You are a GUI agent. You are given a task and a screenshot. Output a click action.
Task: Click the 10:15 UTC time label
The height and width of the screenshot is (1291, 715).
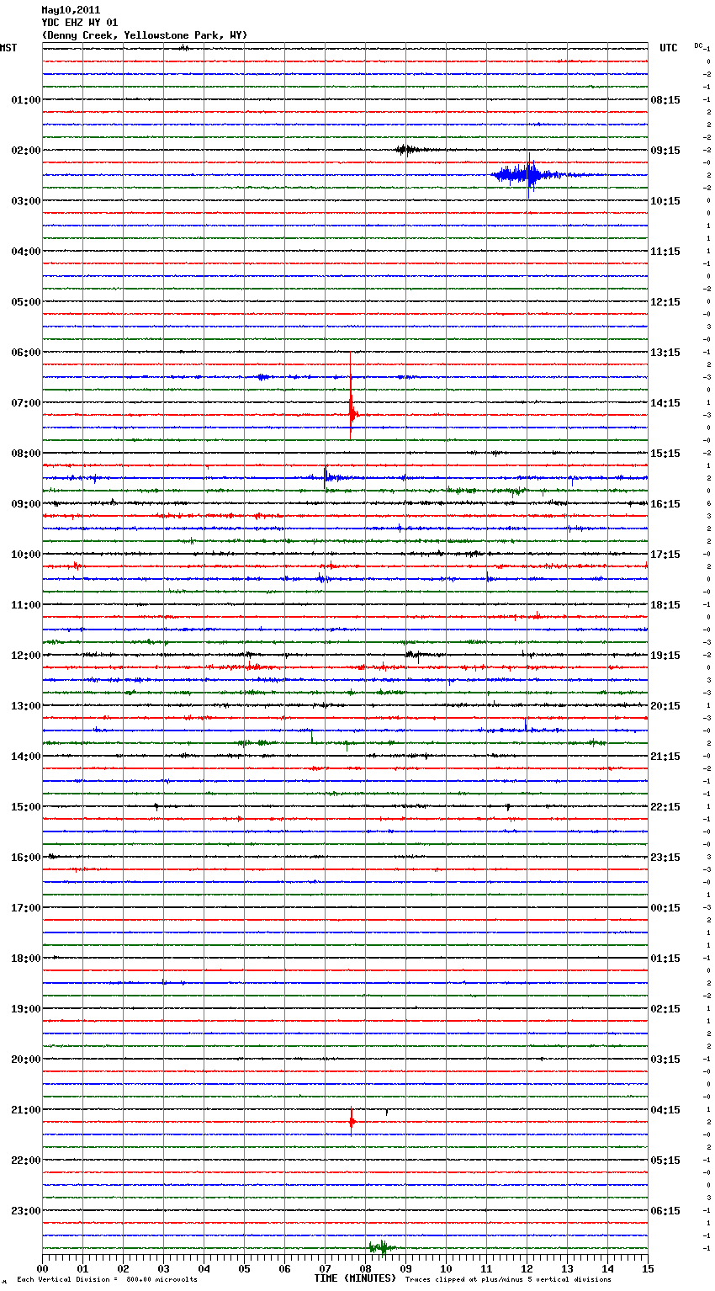point(665,201)
